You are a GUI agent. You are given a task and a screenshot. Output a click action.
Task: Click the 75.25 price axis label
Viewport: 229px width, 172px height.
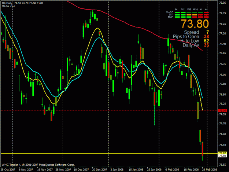coord(222,104)
